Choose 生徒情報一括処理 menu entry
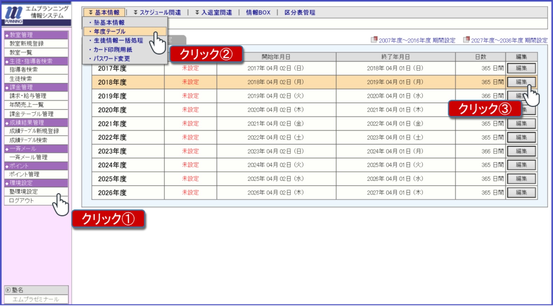Screen dimensions: 553x306 click(118, 41)
